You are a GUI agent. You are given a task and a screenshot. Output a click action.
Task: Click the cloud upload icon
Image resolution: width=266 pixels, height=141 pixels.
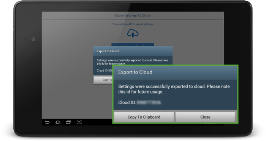(133, 33)
